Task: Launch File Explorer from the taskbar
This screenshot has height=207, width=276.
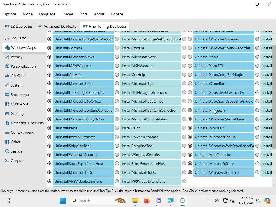Action: pos(135,201)
